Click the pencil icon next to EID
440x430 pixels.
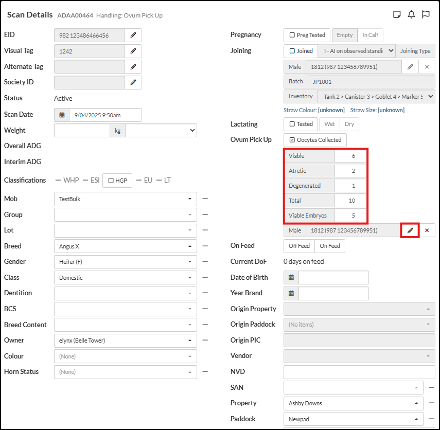point(133,35)
